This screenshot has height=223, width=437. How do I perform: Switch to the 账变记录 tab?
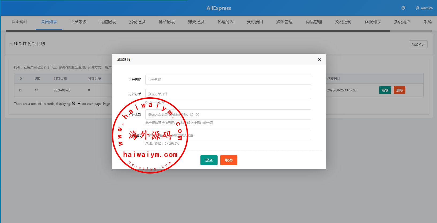tap(196, 22)
